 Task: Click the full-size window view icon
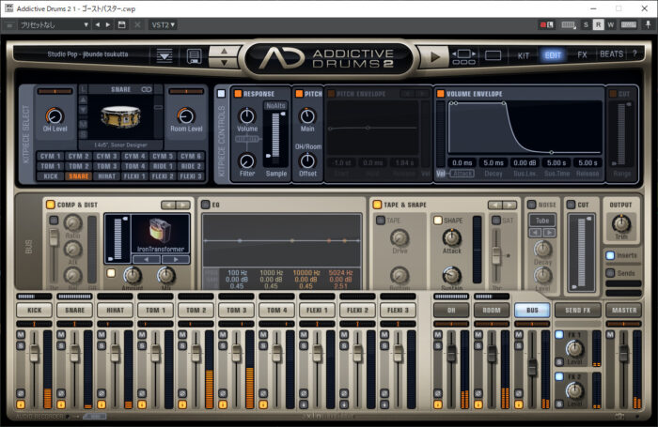click(x=493, y=54)
